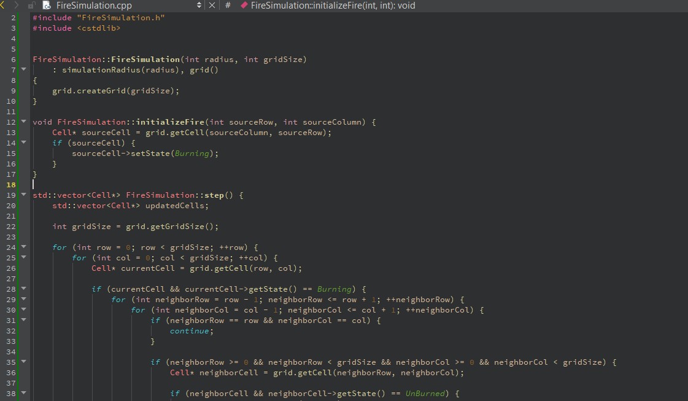Fold the outer row loop at line 24
Screen dimensions: 688x401
tap(23, 247)
